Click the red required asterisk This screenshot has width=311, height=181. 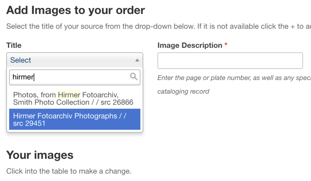(x=226, y=44)
